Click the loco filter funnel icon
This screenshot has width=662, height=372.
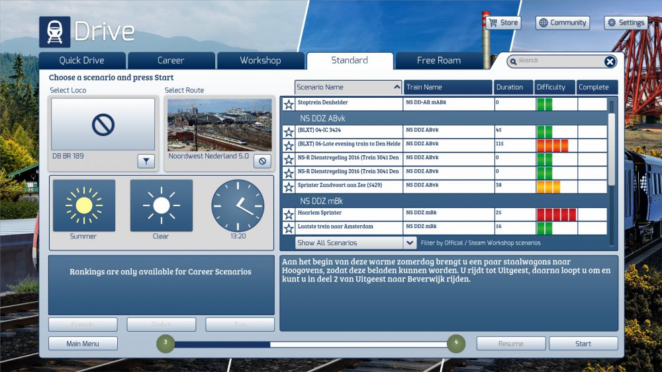point(146,161)
